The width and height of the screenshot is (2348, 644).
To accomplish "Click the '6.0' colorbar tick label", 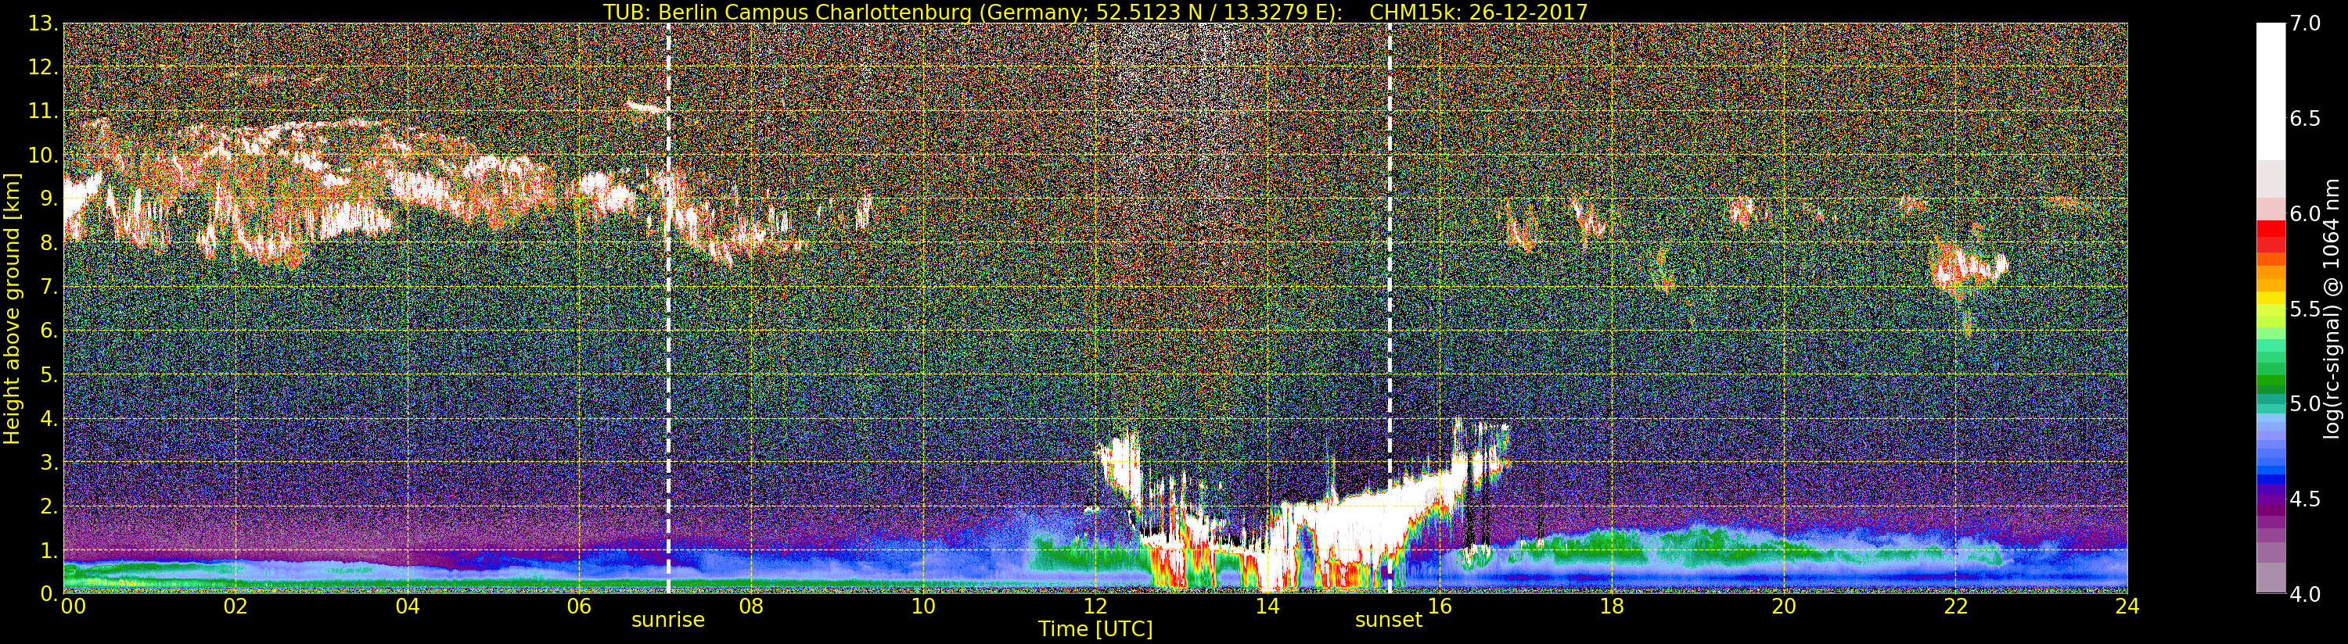I will [2305, 213].
